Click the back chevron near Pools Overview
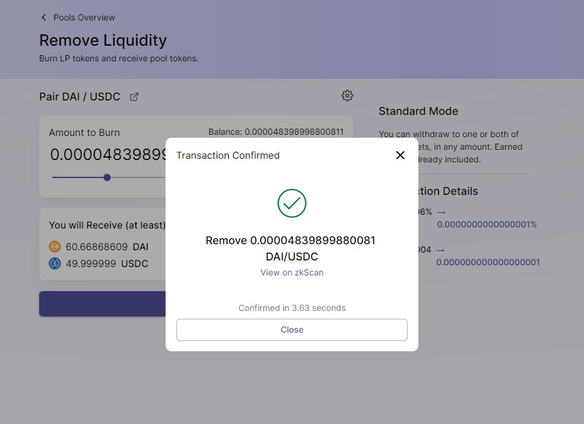This screenshot has width=584, height=424. tap(43, 17)
